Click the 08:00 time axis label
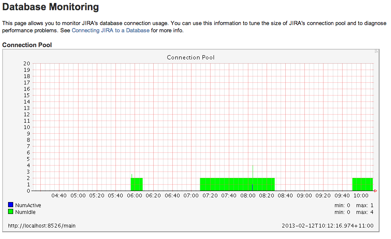391x239 pixels. (x=248, y=195)
